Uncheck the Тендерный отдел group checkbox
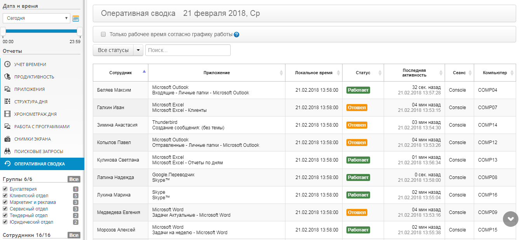Screen dimensions: 520x240 coord(5,216)
